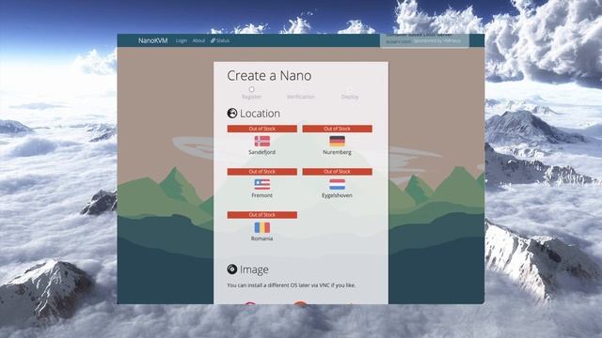Click the Create a Nano heading
The height and width of the screenshot is (338, 602).
[269, 75]
